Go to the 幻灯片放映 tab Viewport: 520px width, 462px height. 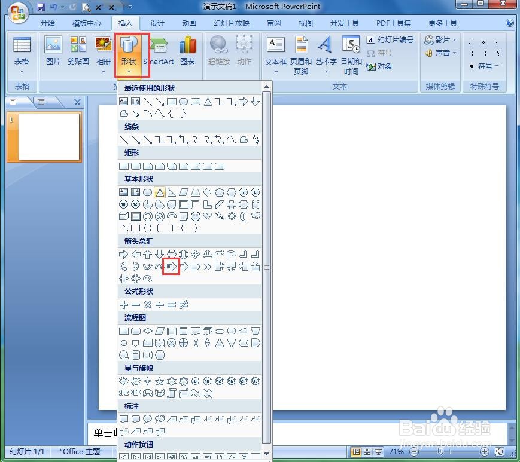232,23
